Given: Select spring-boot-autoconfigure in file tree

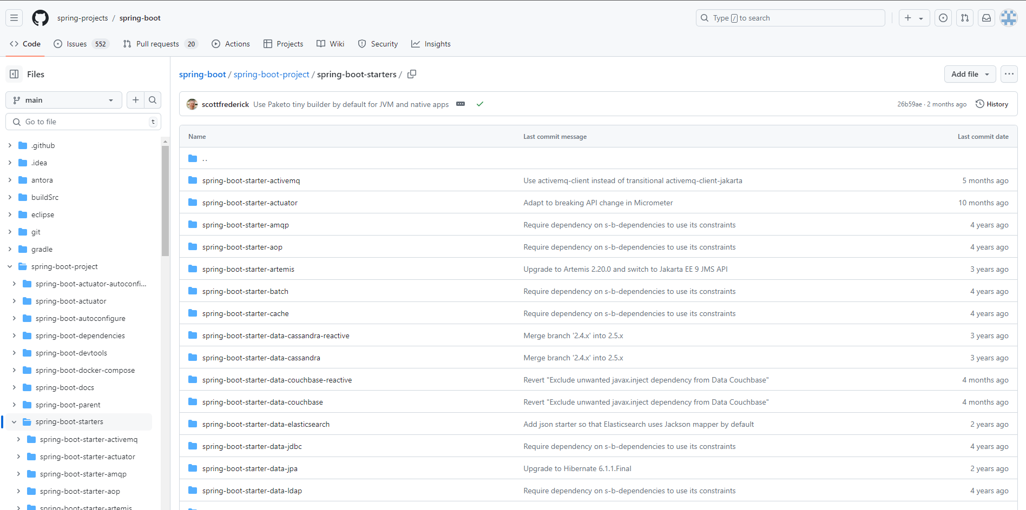Looking at the screenshot, I should coord(81,318).
